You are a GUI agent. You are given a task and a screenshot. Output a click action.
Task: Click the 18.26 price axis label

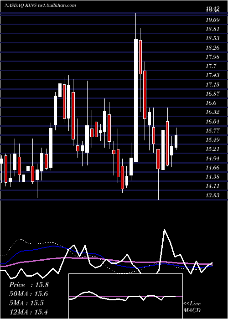coord(212,47)
